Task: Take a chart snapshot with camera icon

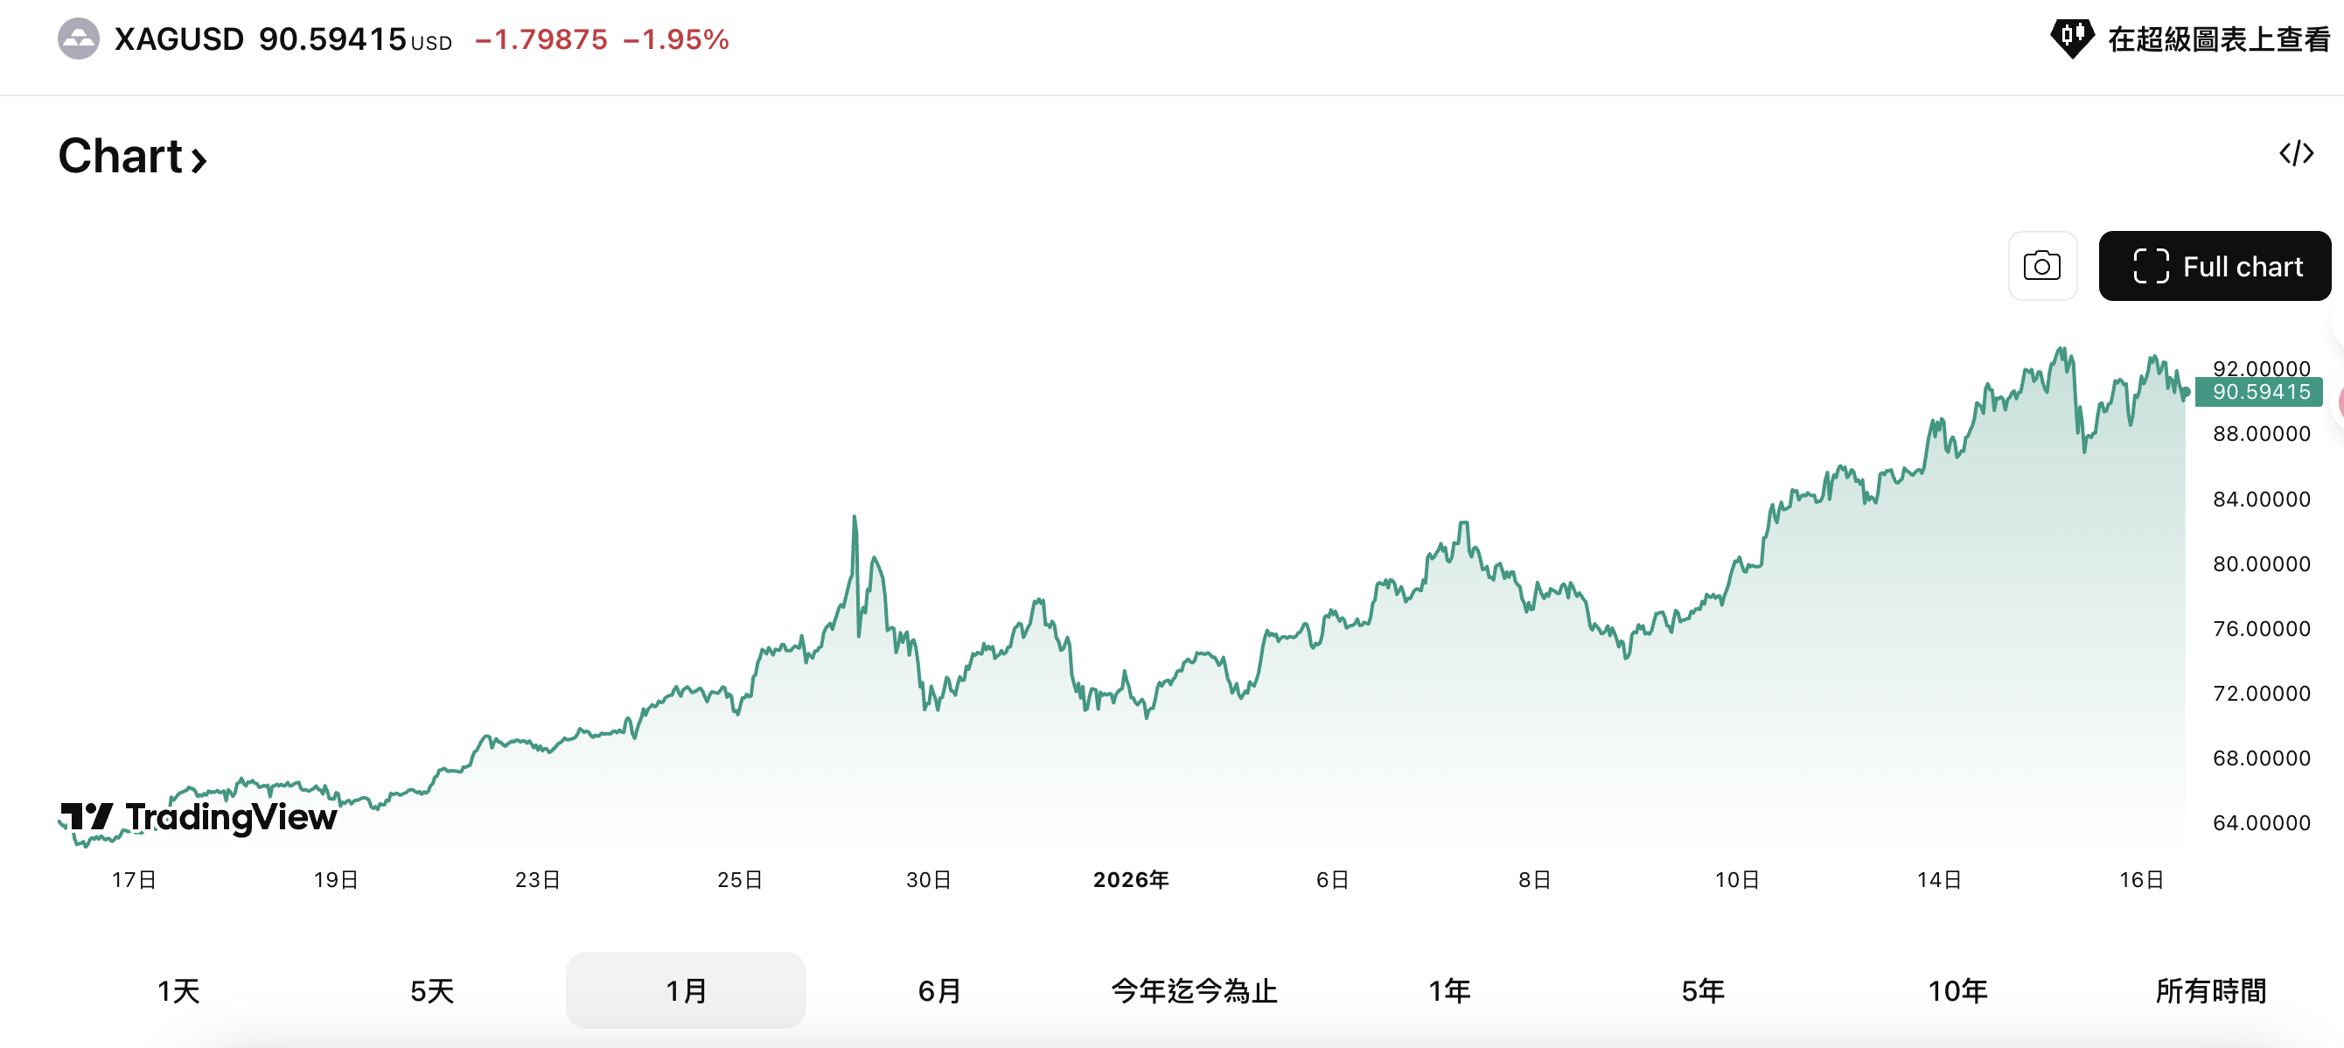Action: click(2042, 267)
